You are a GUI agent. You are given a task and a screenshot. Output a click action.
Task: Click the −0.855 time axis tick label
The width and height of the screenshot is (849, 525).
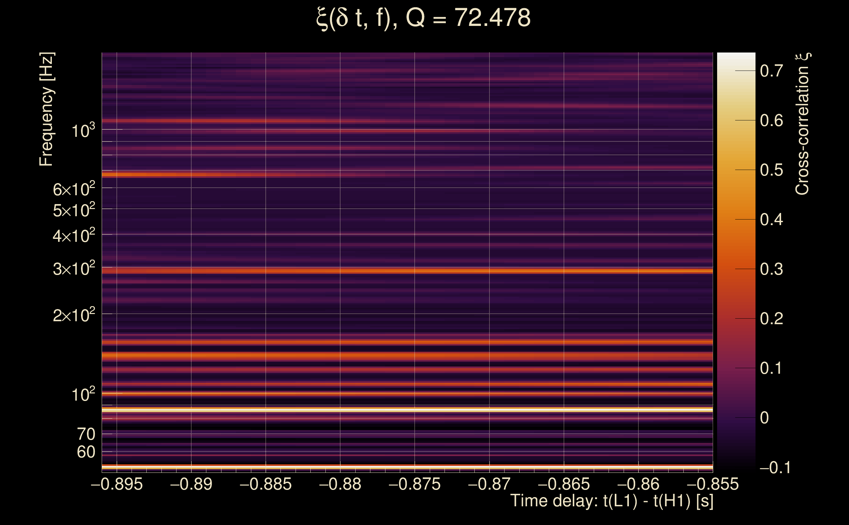click(713, 484)
